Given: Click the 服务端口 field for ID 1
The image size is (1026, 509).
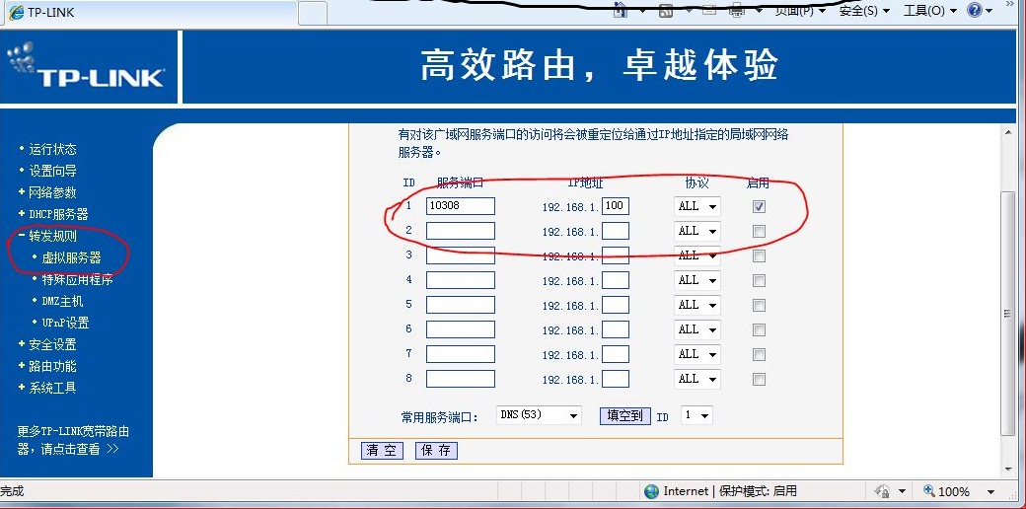Looking at the screenshot, I should coord(461,206).
